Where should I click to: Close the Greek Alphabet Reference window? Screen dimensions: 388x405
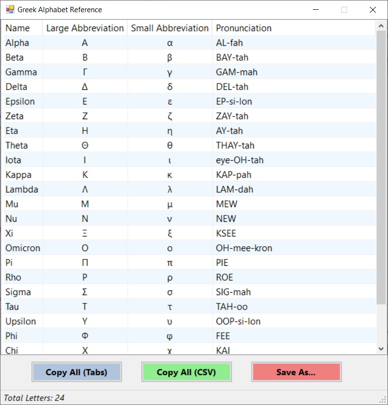click(x=373, y=10)
